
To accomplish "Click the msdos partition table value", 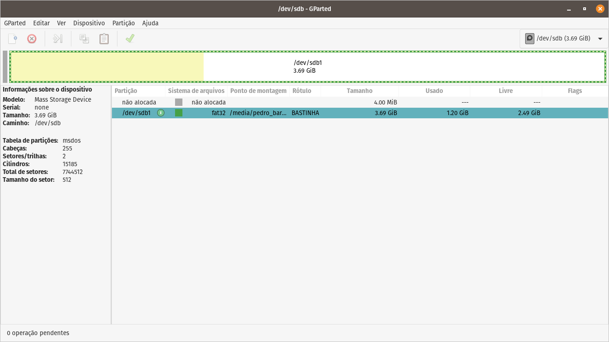I will tap(71, 140).
